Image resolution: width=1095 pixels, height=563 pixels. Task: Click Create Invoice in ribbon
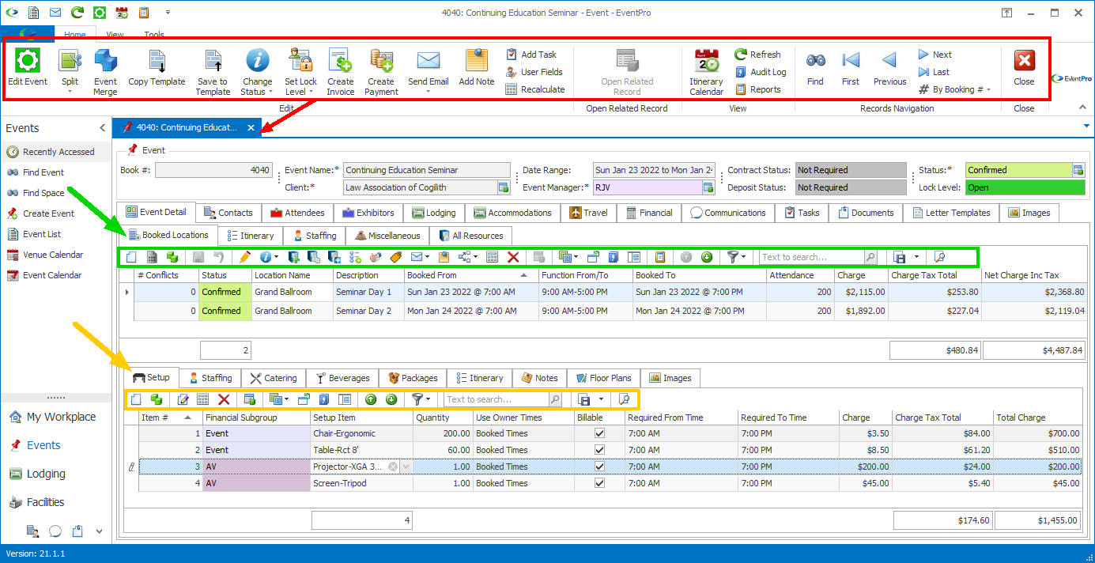click(x=341, y=72)
